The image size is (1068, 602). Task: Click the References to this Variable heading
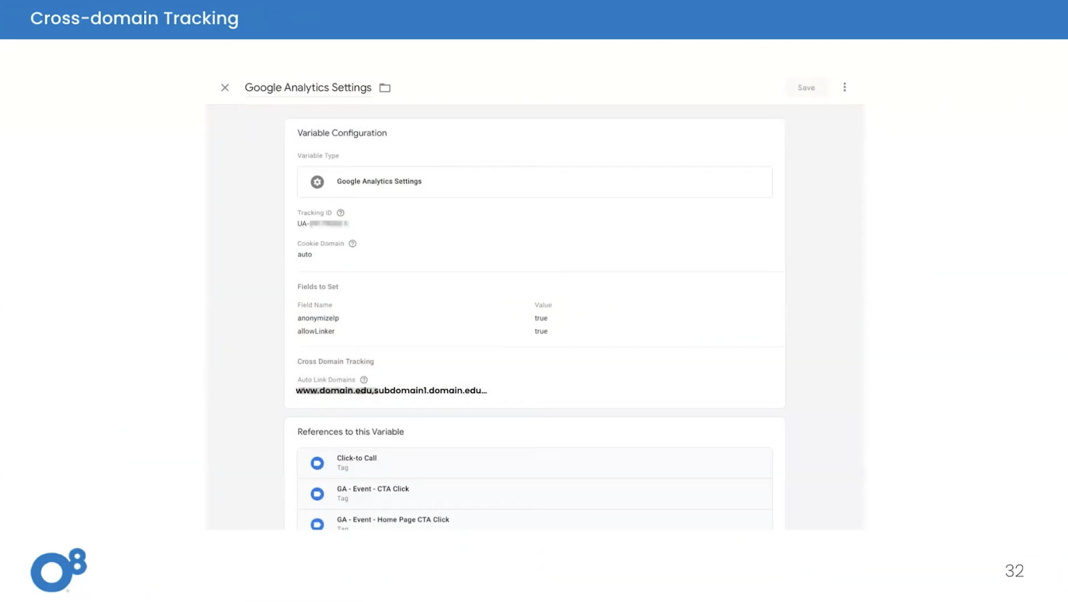[350, 432]
